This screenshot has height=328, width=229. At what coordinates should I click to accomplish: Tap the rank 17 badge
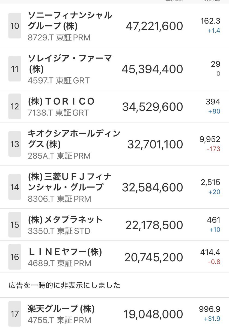click(15, 314)
